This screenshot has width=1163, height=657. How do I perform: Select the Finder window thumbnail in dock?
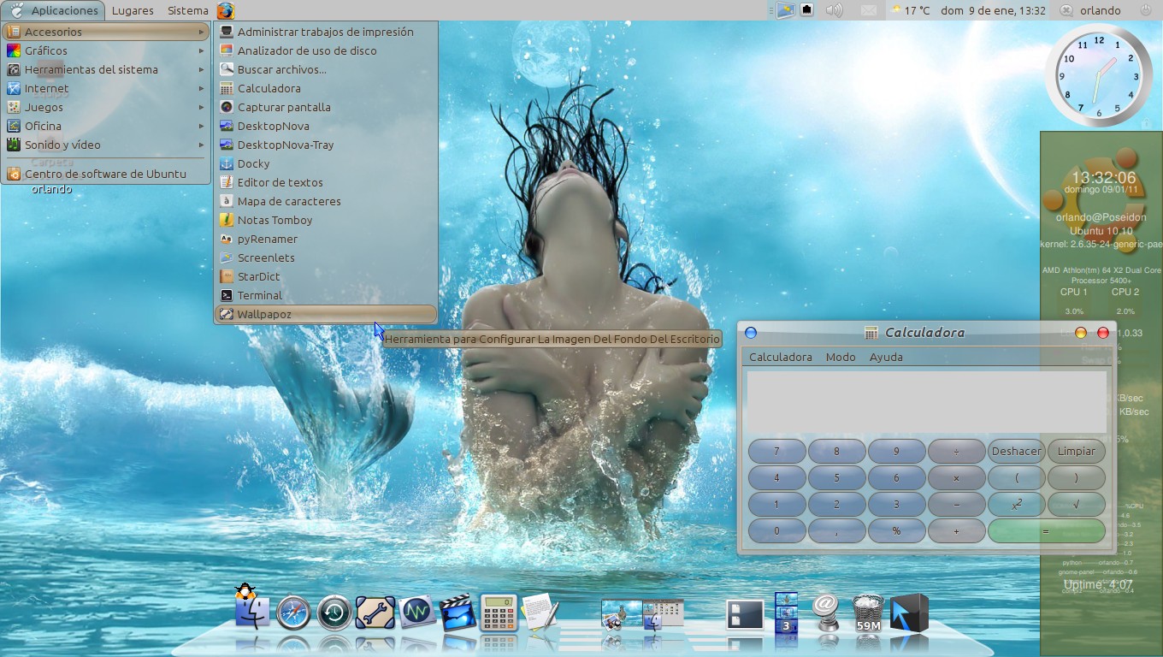(664, 614)
